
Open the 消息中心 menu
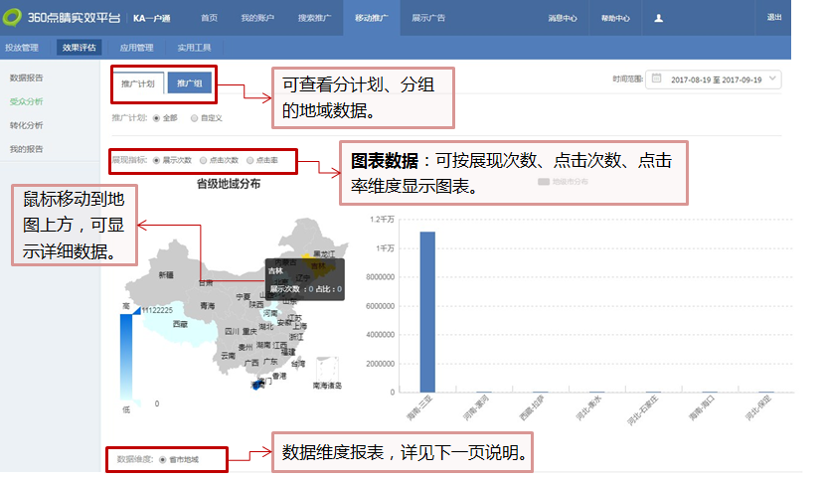562,18
